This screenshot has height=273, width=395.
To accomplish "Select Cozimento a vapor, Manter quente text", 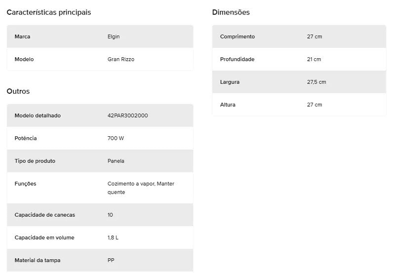I will (141, 188).
